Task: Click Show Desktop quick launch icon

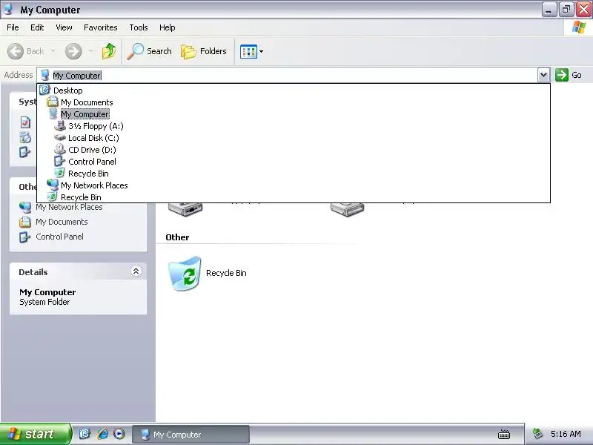Action: click(x=85, y=434)
